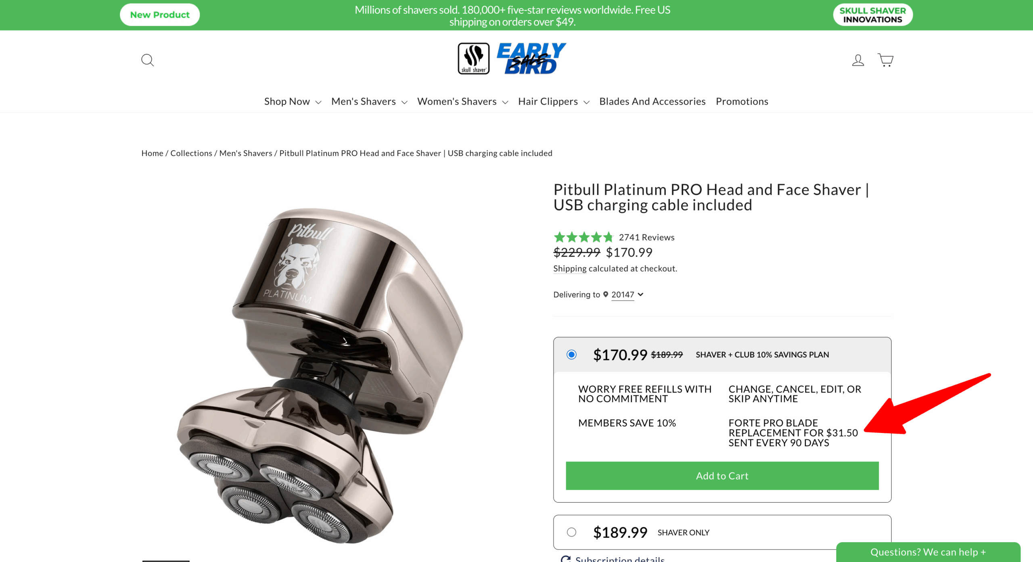
Task: Open Blades And Accessories menu item
Action: click(652, 102)
